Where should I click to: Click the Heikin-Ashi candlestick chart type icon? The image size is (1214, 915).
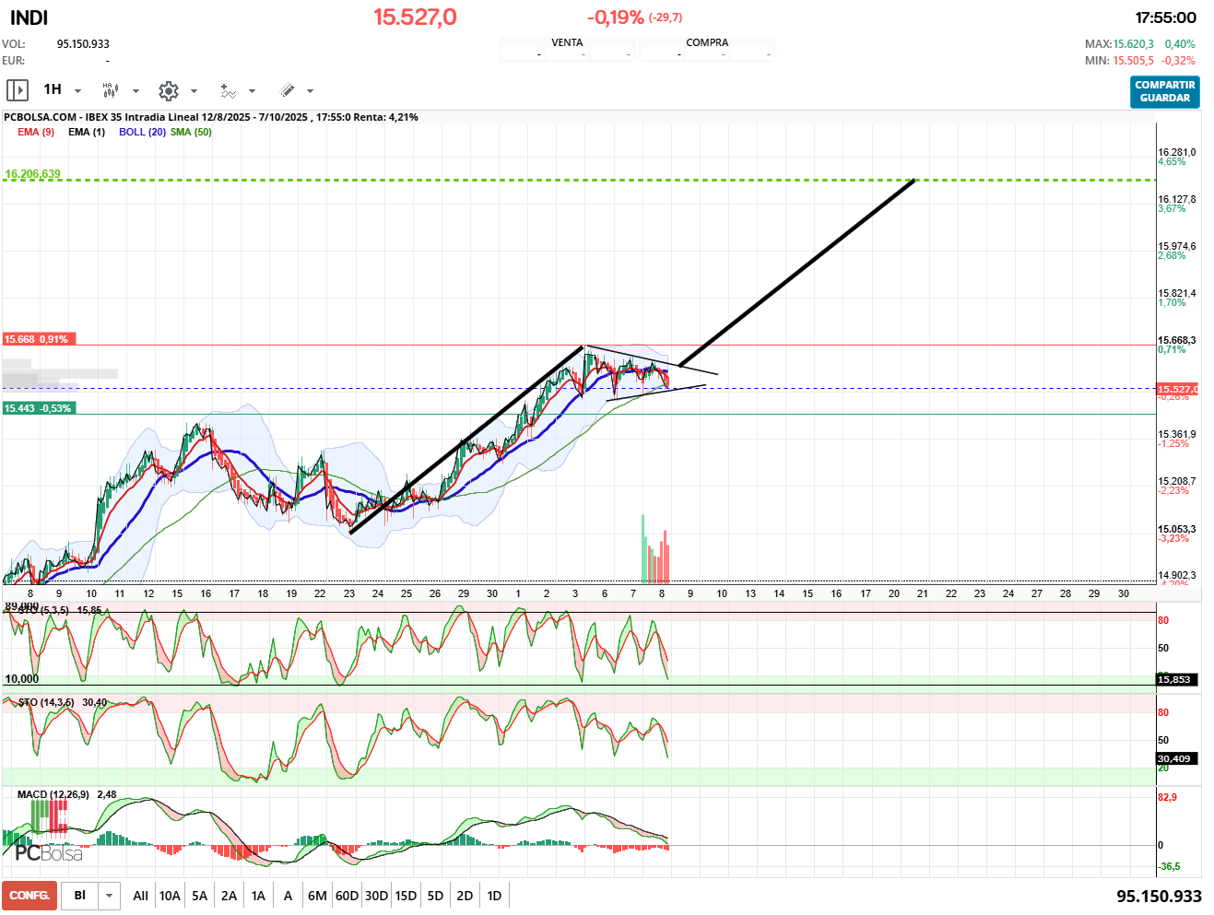point(110,90)
